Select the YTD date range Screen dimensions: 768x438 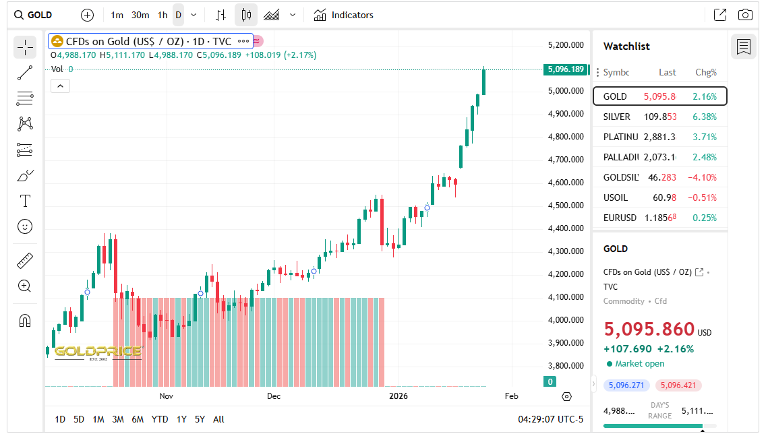[160, 419]
